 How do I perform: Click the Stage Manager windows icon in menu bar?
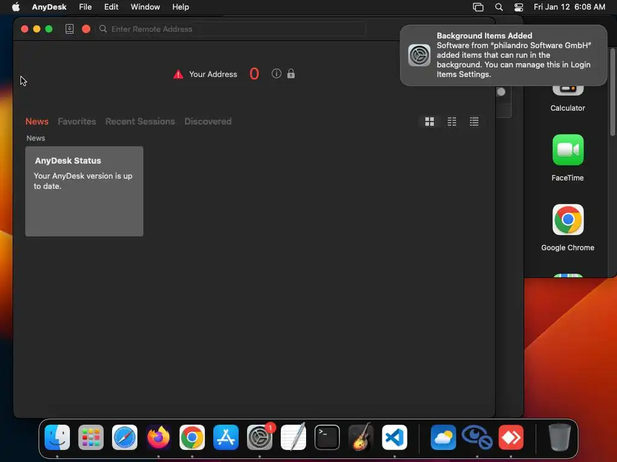point(478,7)
